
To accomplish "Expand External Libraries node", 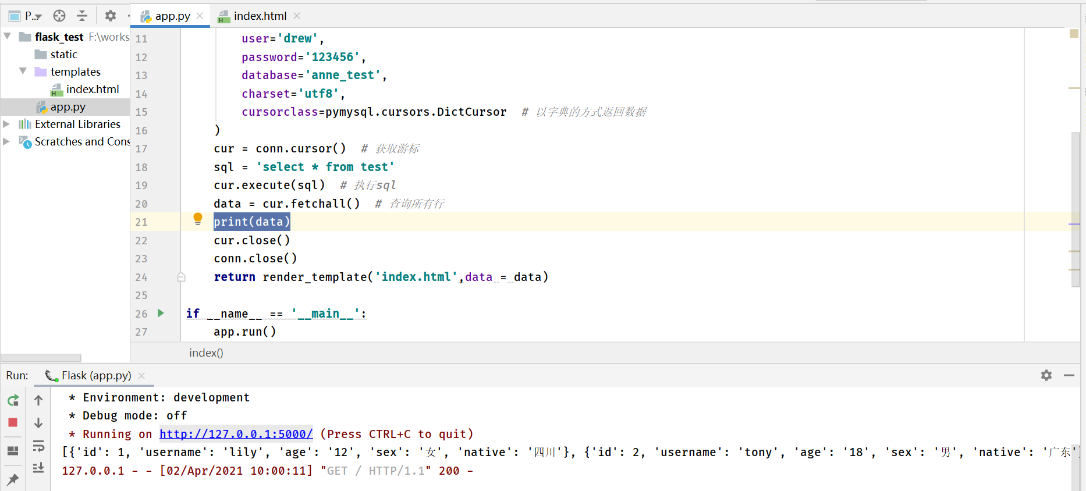I will click(6, 124).
